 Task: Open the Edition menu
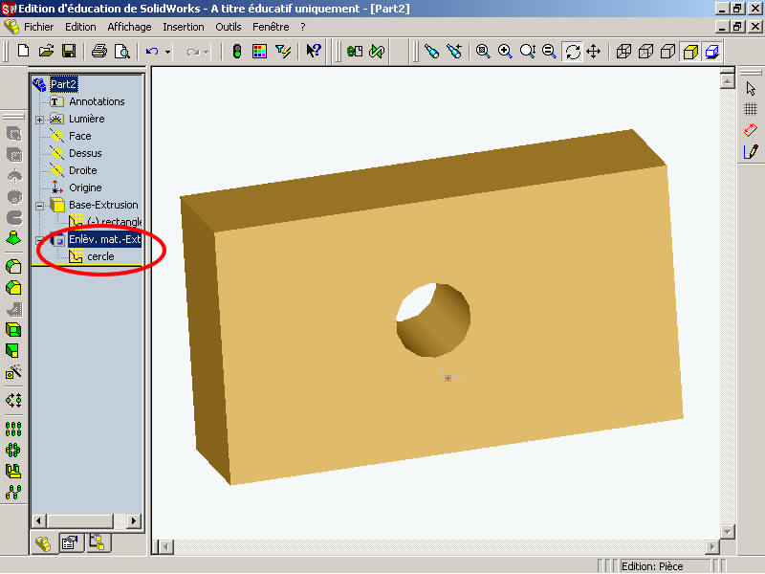[80, 27]
